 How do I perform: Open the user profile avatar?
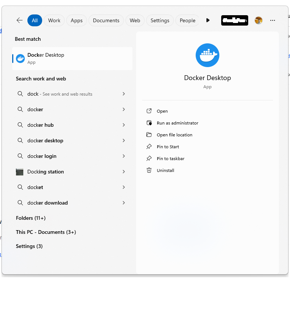pos(259,20)
